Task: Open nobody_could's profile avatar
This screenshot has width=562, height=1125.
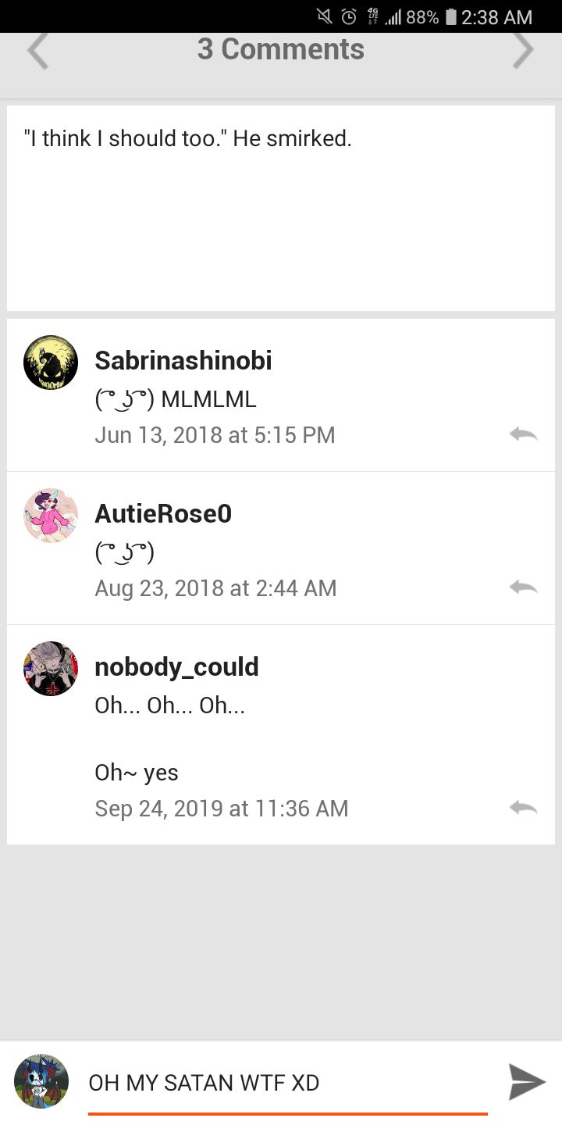Action: (x=51, y=669)
